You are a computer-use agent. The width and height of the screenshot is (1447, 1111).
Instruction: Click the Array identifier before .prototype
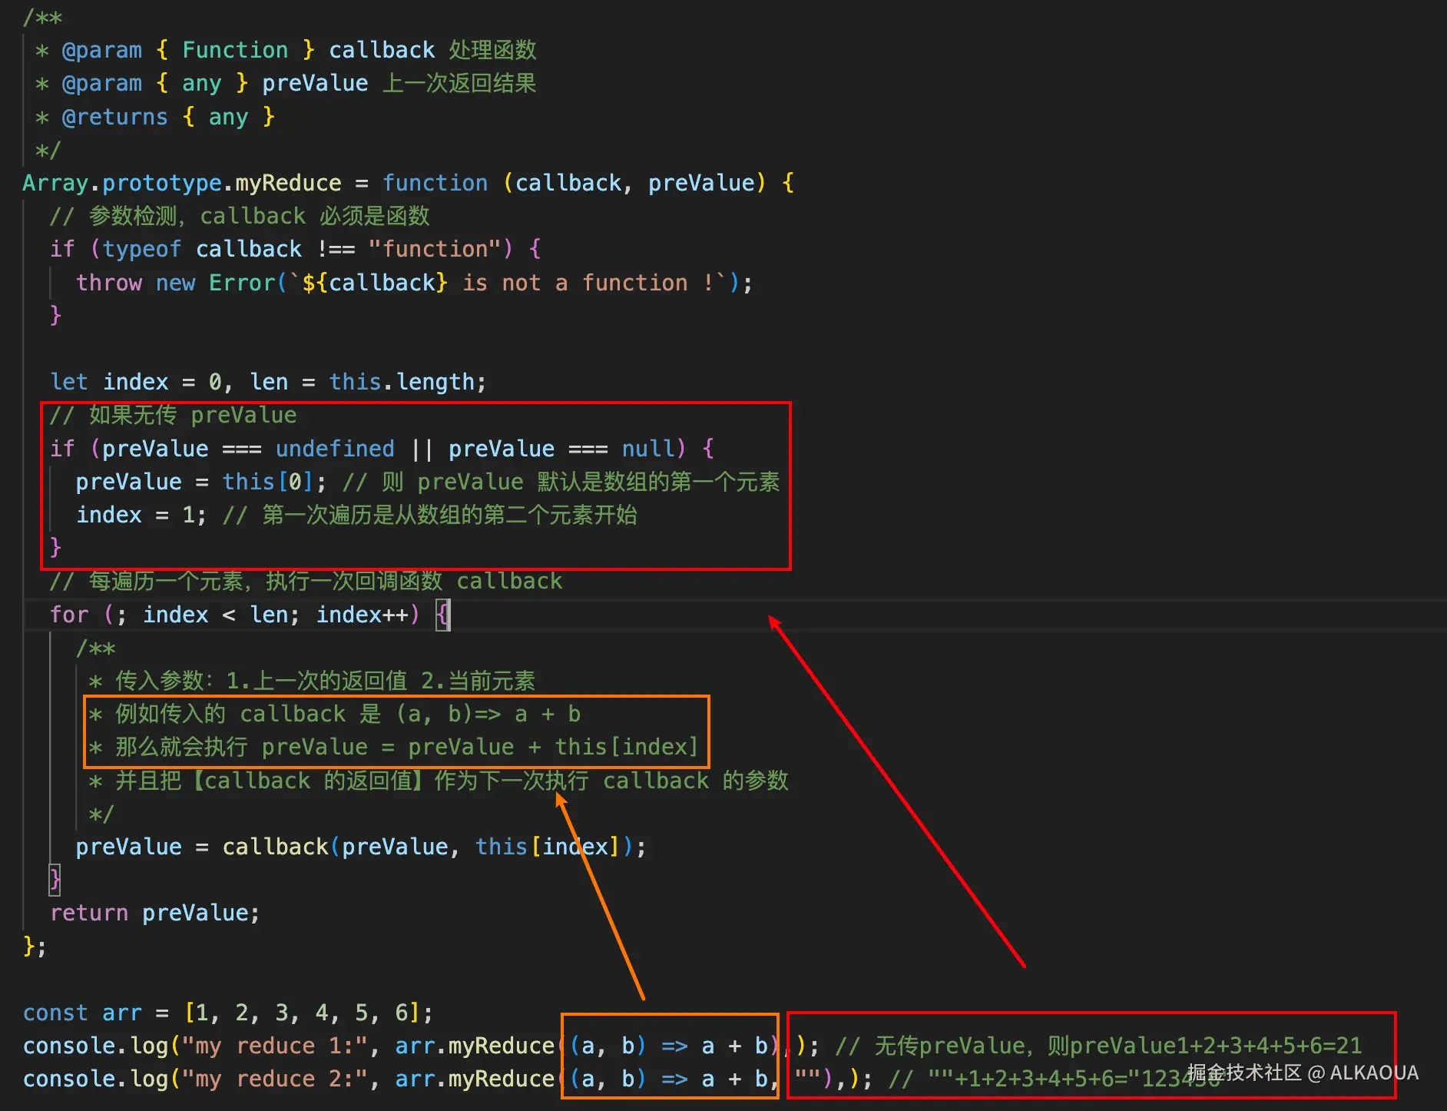56,183
